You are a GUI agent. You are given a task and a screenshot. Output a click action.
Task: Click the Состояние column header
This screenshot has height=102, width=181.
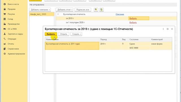[139, 39]
